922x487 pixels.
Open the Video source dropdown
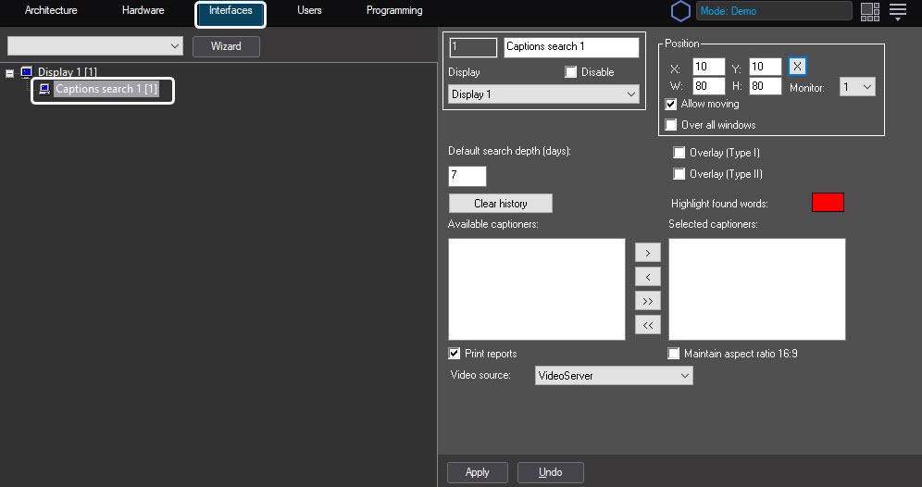[x=614, y=375]
